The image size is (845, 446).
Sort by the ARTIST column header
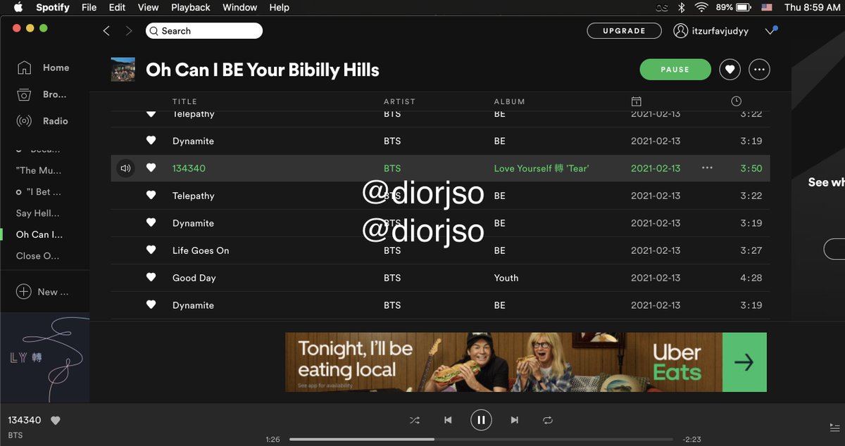[x=400, y=101]
